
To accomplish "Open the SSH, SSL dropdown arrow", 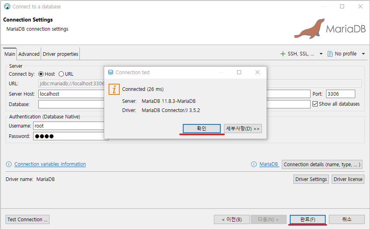I will (321, 54).
